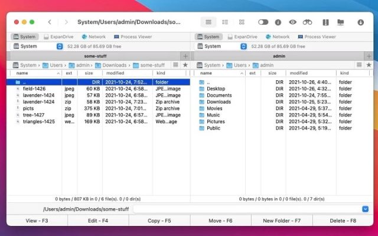
Task: Open Quick Look eye preview icon
Action: [x=292, y=22]
